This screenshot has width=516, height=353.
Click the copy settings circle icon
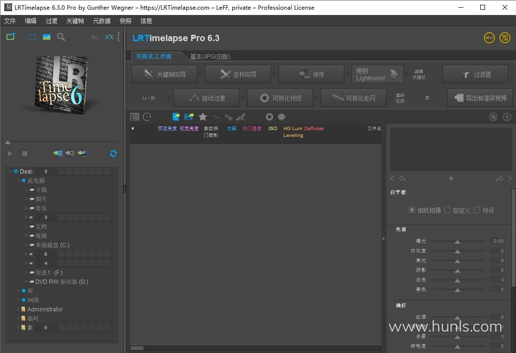click(x=493, y=117)
